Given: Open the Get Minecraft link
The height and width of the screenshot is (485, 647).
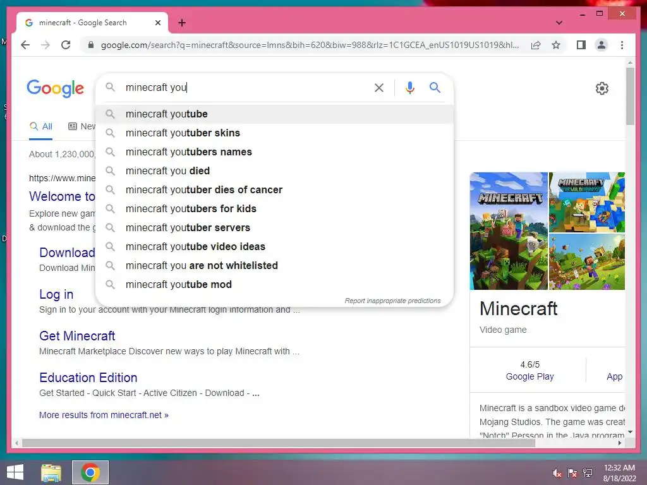Looking at the screenshot, I should point(77,336).
